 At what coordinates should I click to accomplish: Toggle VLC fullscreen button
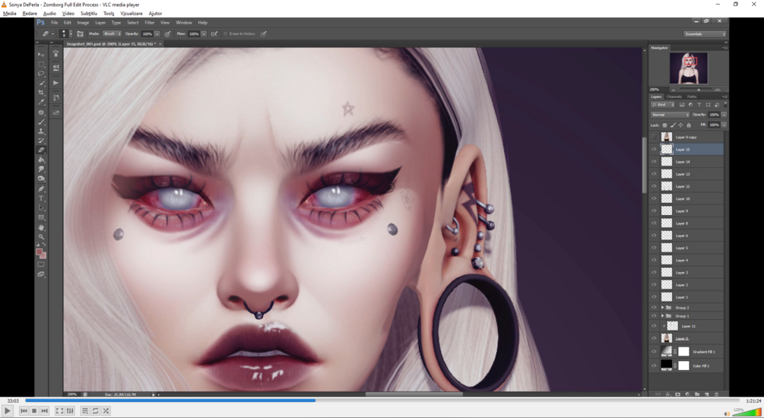tap(59, 410)
